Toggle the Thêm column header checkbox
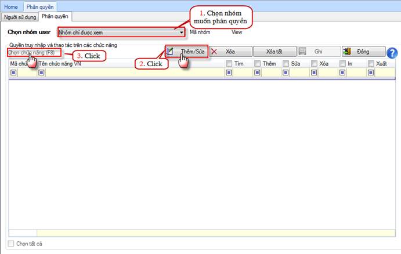Image resolution: width=401 pixels, height=254 pixels. coord(257,63)
